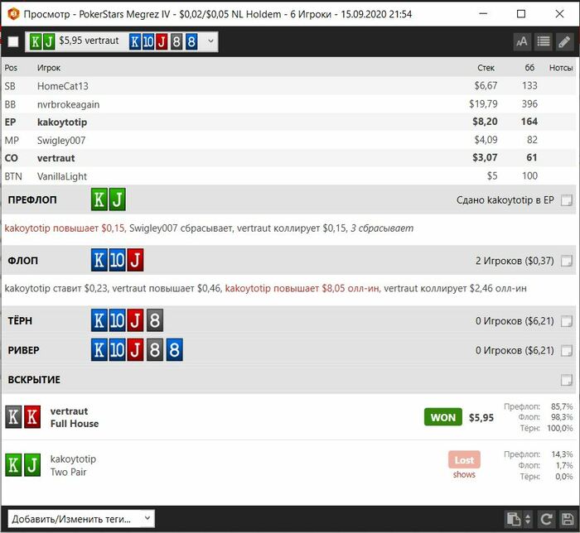Click vertraut's name in the showdown section
The height and width of the screenshot is (533, 580).
(x=69, y=411)
